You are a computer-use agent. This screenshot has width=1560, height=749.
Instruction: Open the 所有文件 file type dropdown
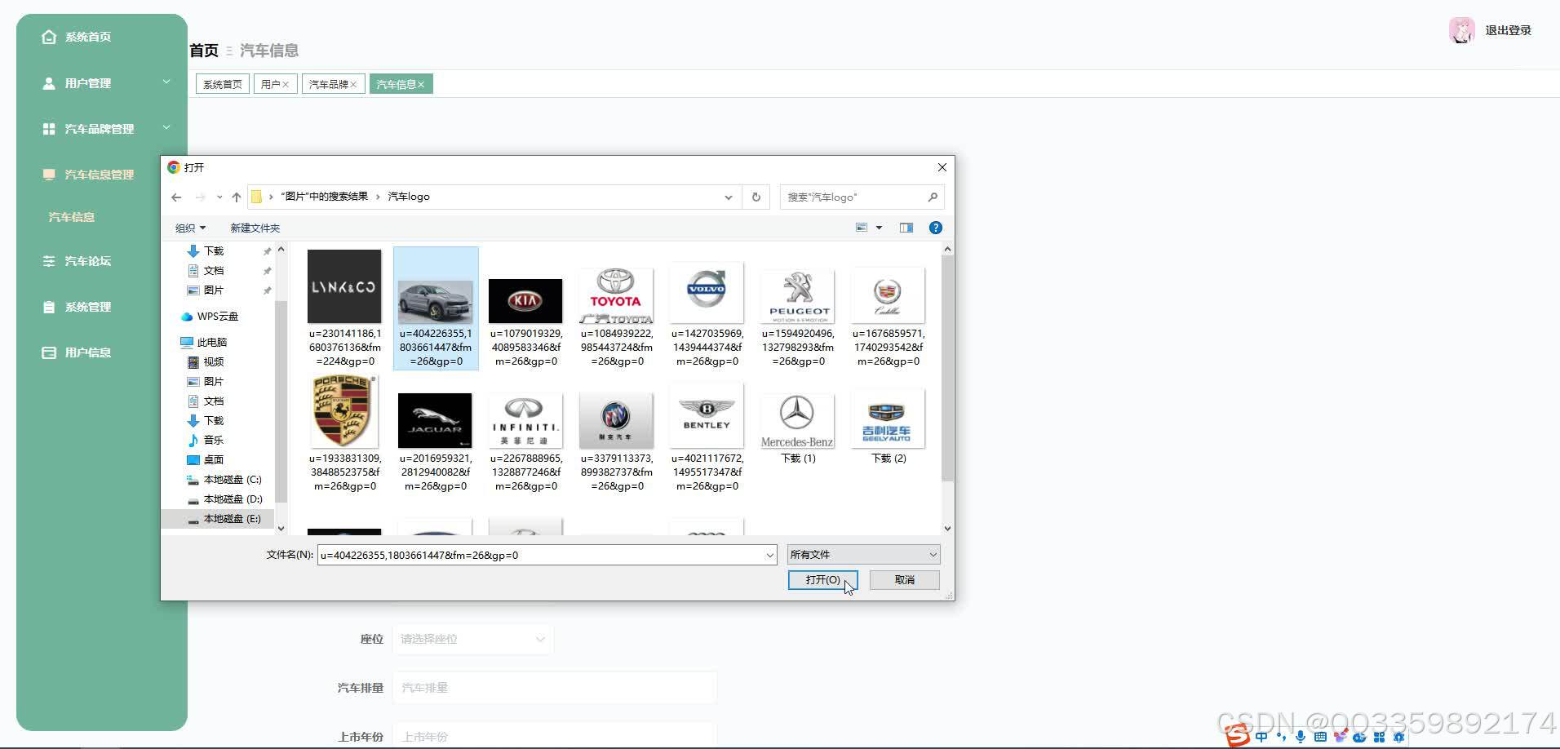(x=863, y=555)
